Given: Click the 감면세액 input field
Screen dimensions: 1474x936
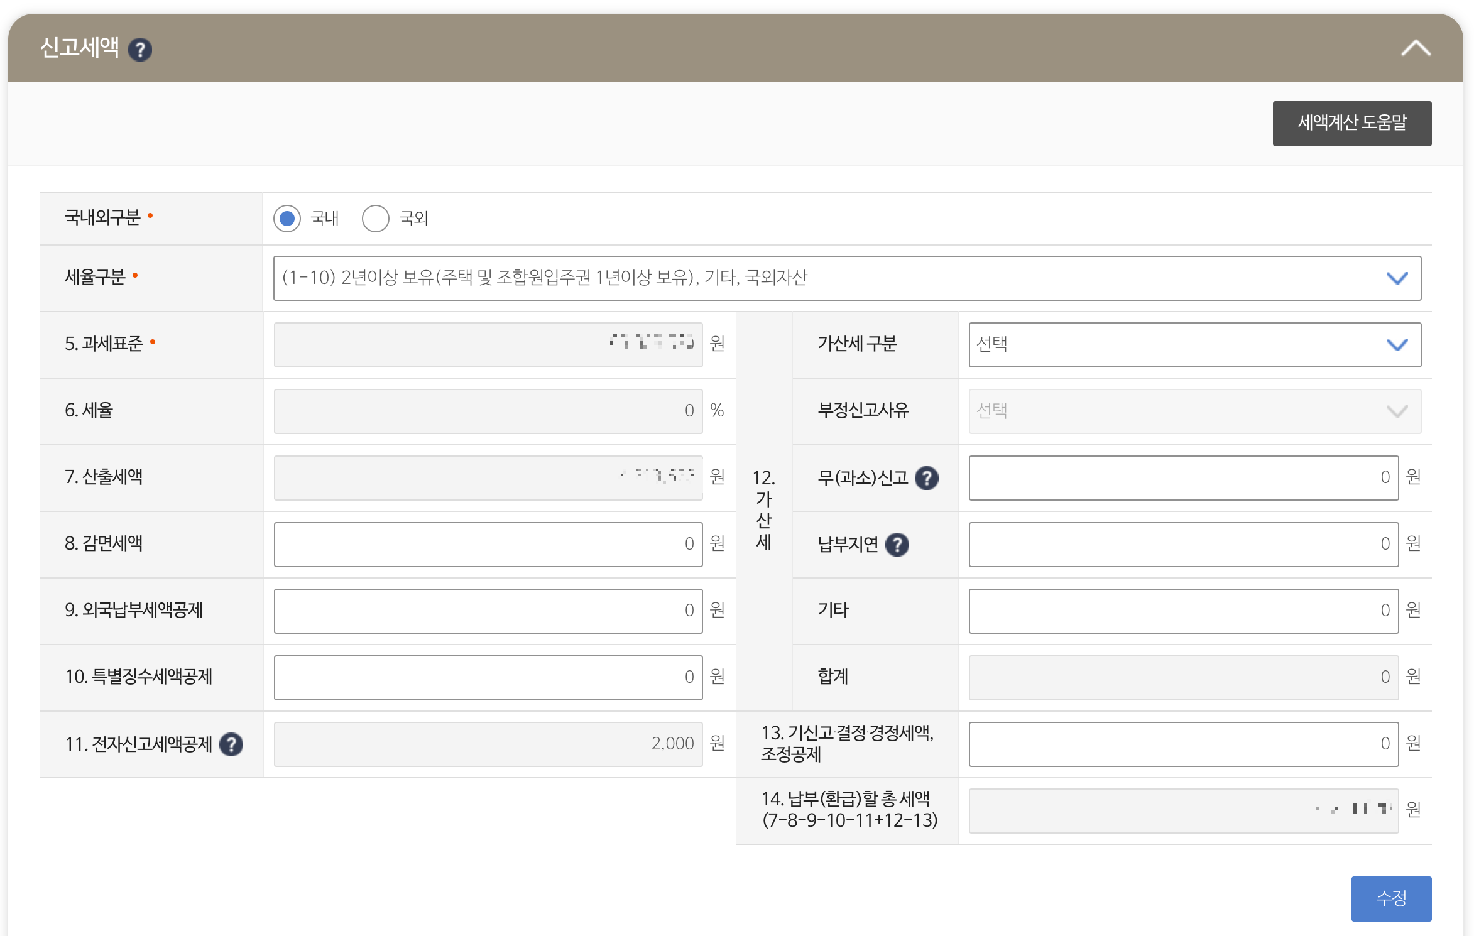Looking at the screenshot, I should tap(488, 545).
